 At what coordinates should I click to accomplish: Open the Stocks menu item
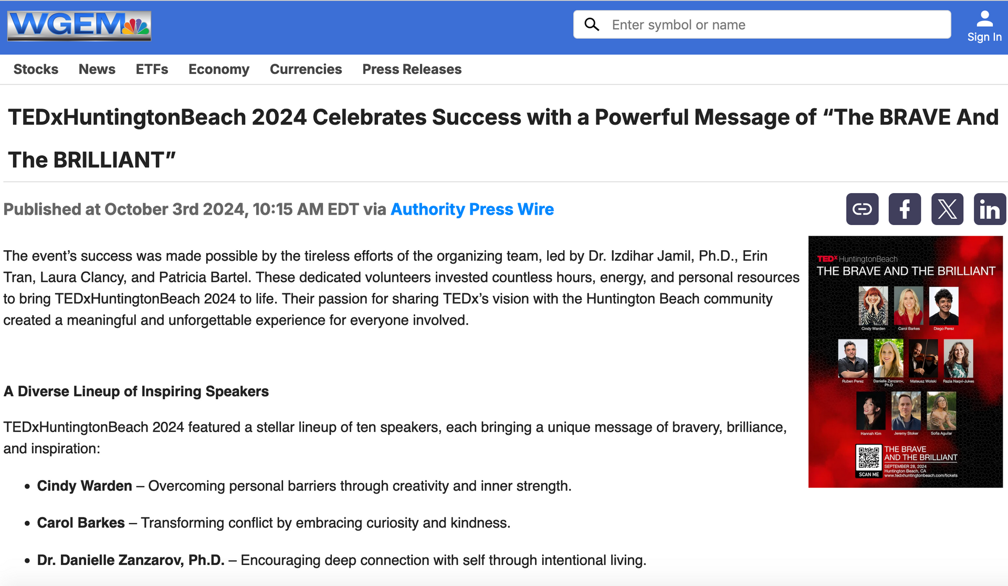[x=36, y=69]
